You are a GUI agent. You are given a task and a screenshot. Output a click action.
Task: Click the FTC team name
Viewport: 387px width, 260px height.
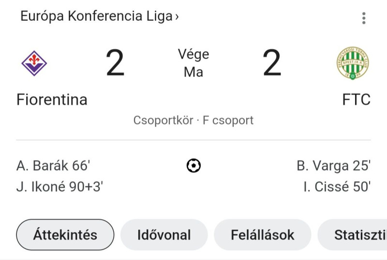coord(356,100)
